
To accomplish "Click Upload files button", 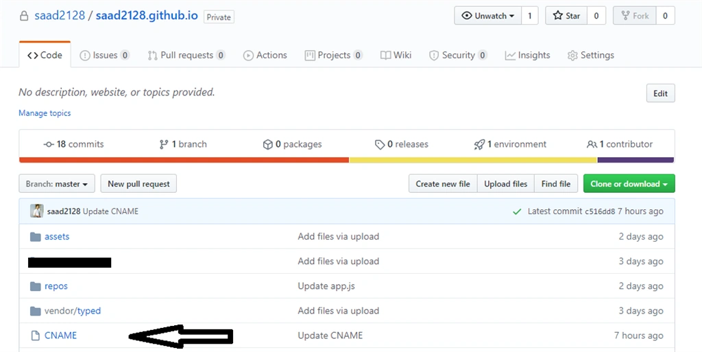I will click(x=506, y=184).
